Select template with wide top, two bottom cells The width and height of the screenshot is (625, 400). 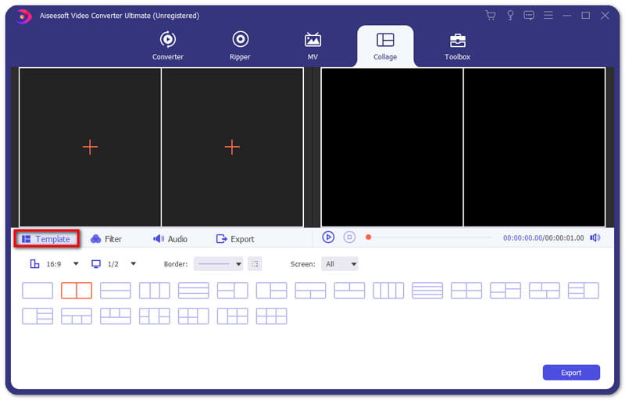pos(310,291)
